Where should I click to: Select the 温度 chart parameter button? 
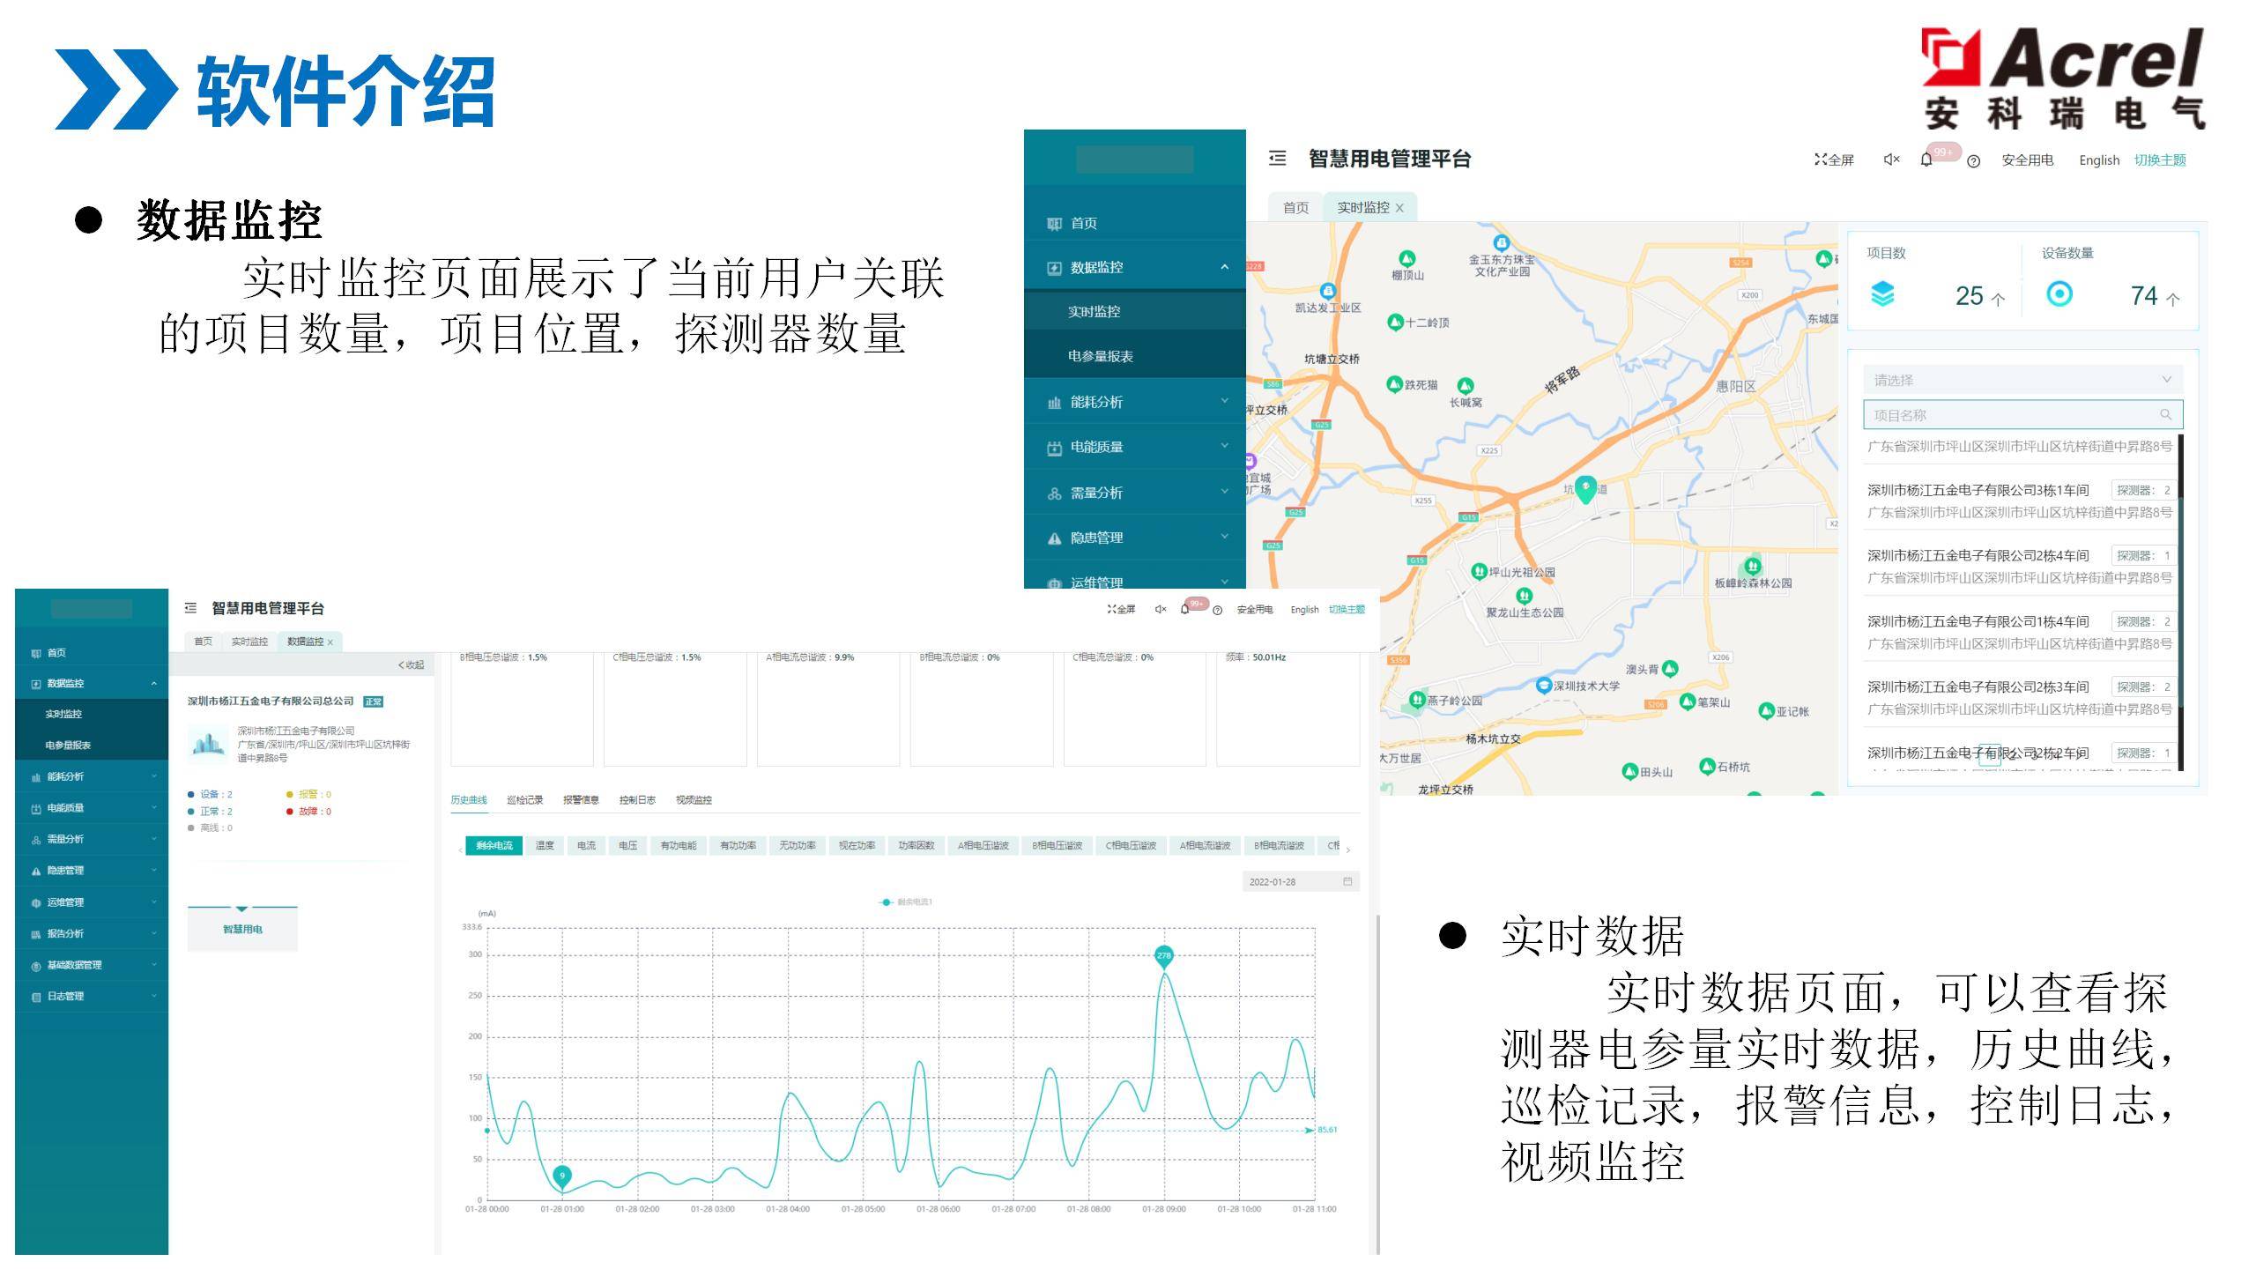(x=545, y=846)
